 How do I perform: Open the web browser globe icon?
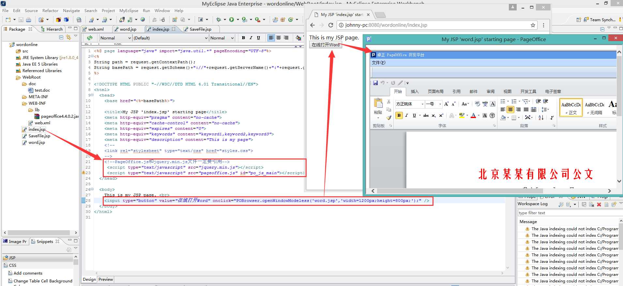143,20
